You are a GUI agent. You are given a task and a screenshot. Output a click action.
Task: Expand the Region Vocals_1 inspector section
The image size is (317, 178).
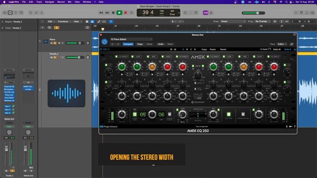(x=2, y=22)
